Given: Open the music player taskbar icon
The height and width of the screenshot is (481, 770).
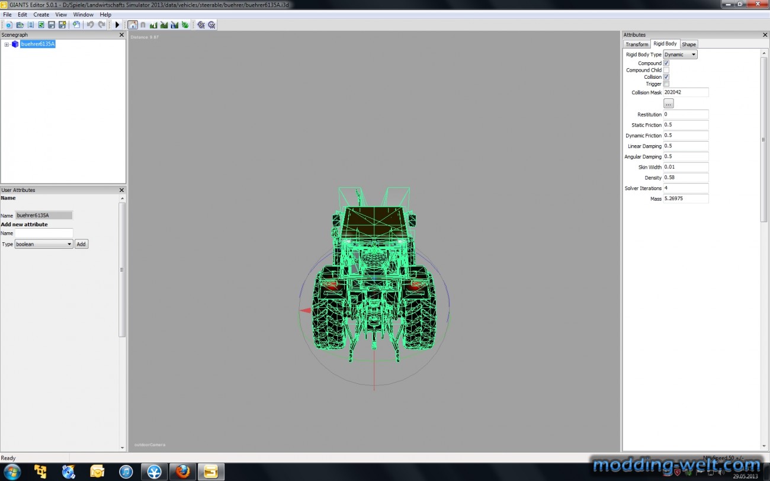Looking at the screenshot, I should click(x=126, y=472).
